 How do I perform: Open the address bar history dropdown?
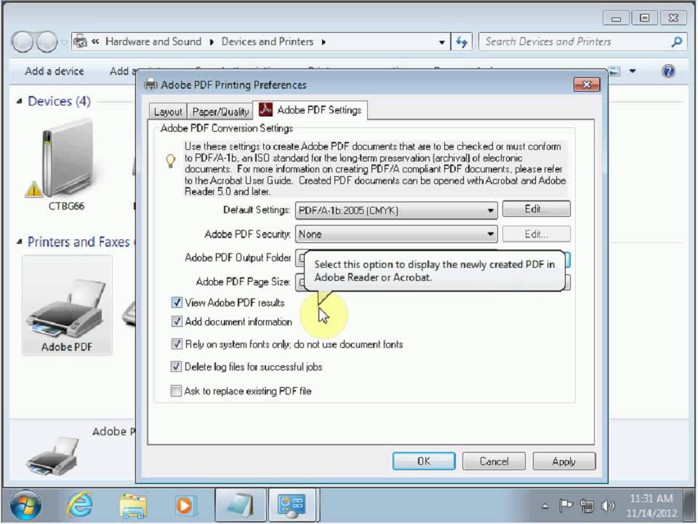[441, 42]
